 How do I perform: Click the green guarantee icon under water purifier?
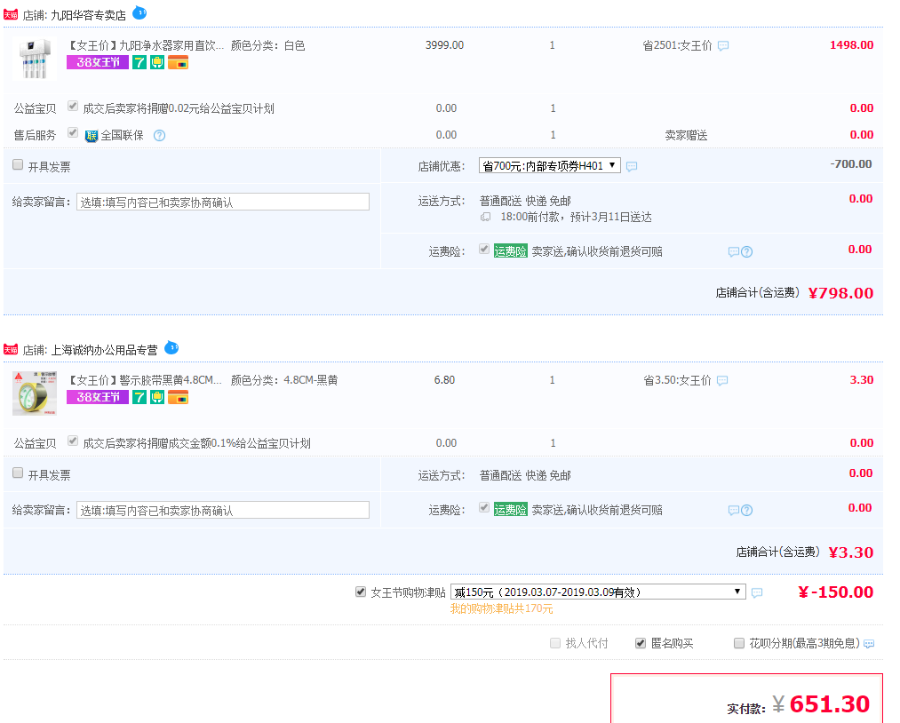[157, 62]
